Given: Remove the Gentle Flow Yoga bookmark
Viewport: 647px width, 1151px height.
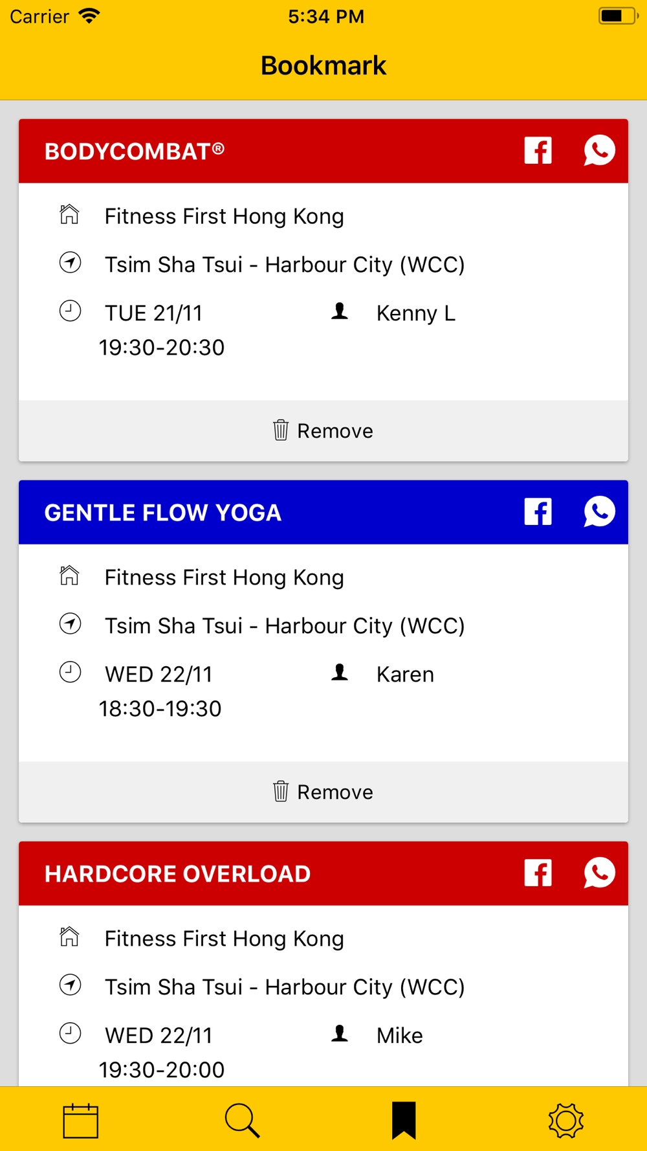Looking at the screenshot, I should click(323, 792).
